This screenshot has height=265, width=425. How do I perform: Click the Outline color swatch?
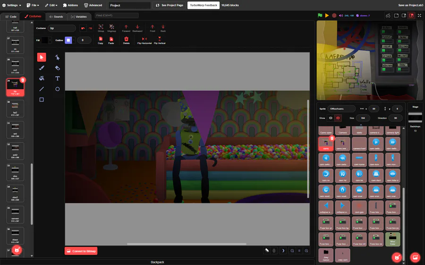[x=68, y=40]
